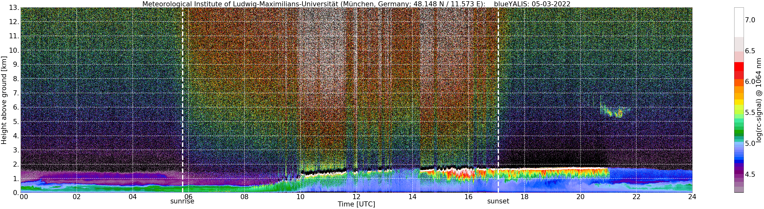The image size is (764, 209).
Task: Click the yellow band of the colorbar
Action: pos(739,102)
